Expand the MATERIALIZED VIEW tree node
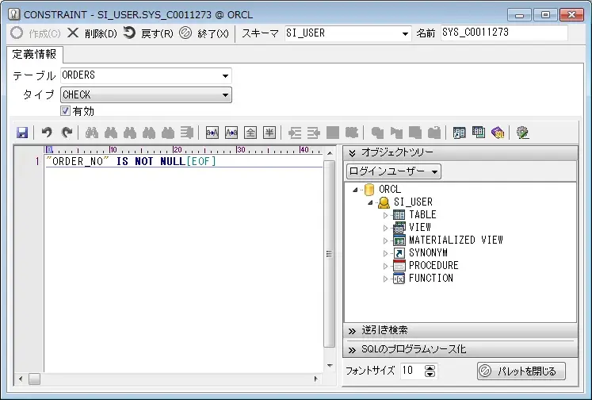592x400 pixels. click(x=385, y=240)
